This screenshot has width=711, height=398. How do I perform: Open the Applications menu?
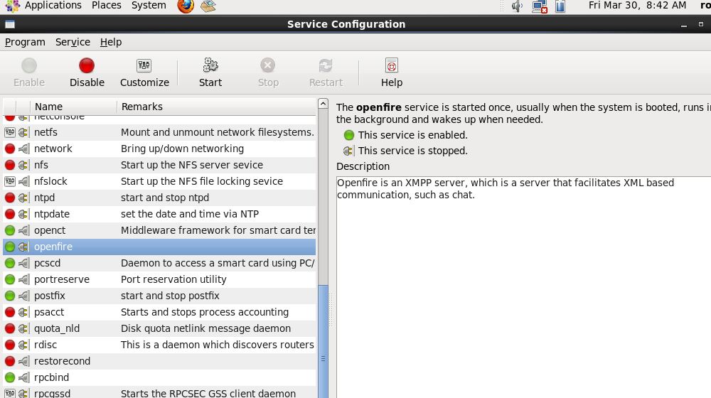53,6
